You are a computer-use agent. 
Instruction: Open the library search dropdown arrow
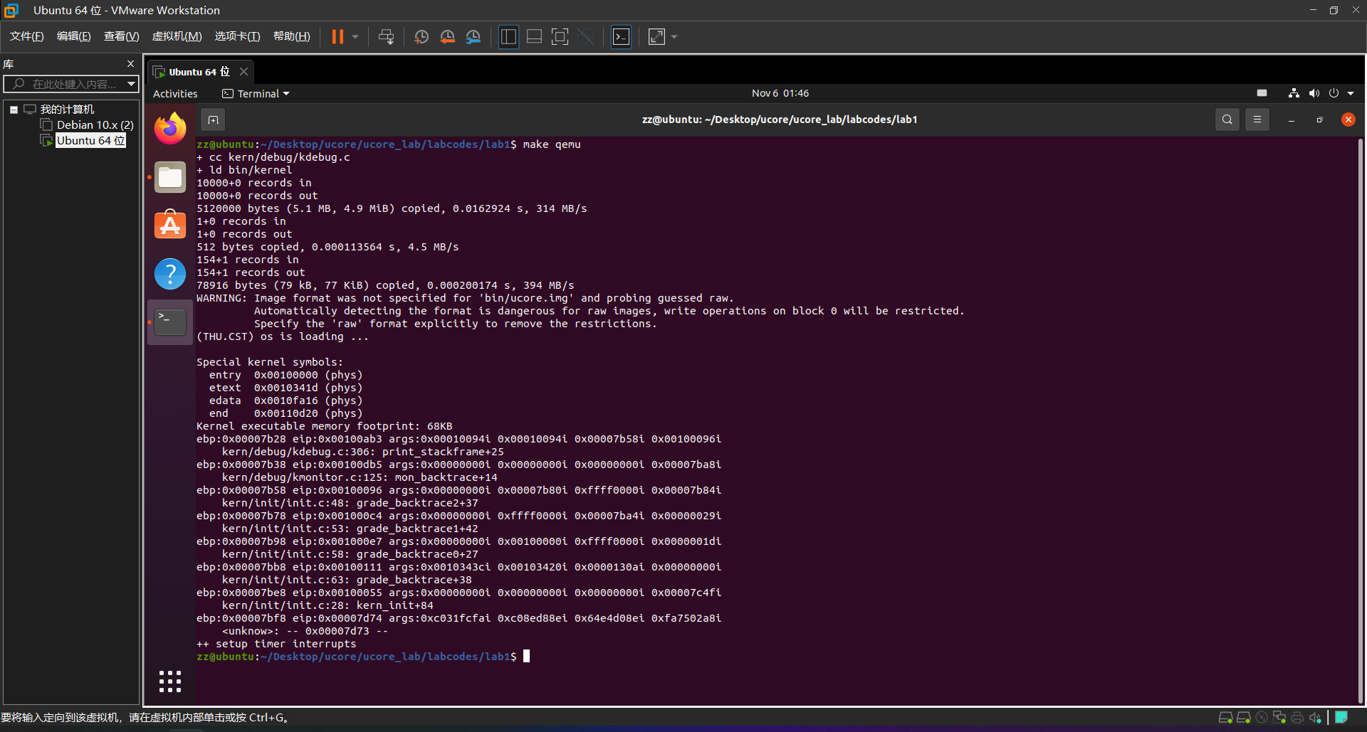coord(131,84)
